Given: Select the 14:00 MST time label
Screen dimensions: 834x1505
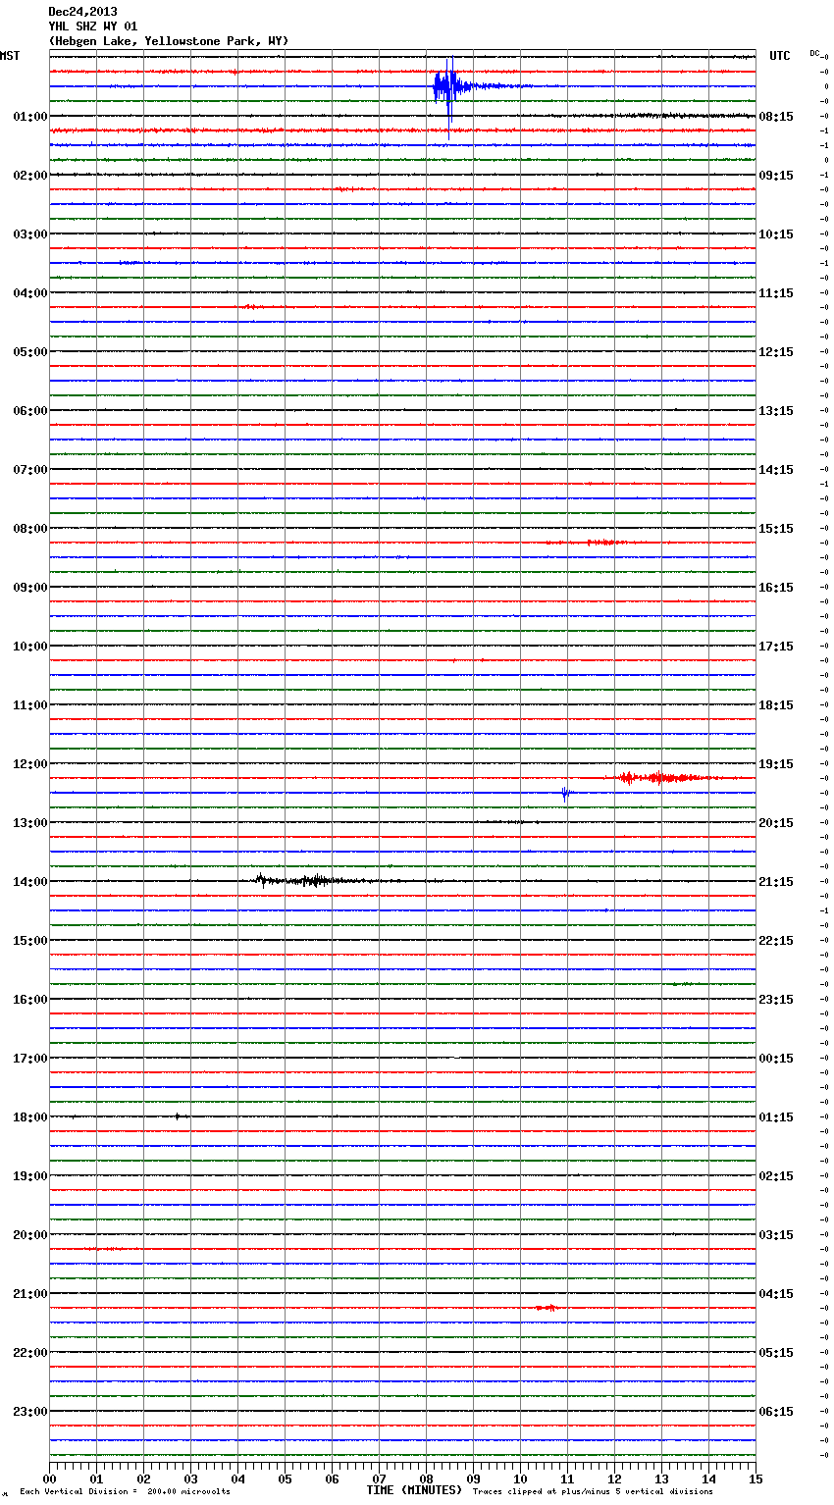Looking at the screenshot, I should (30, 882).
